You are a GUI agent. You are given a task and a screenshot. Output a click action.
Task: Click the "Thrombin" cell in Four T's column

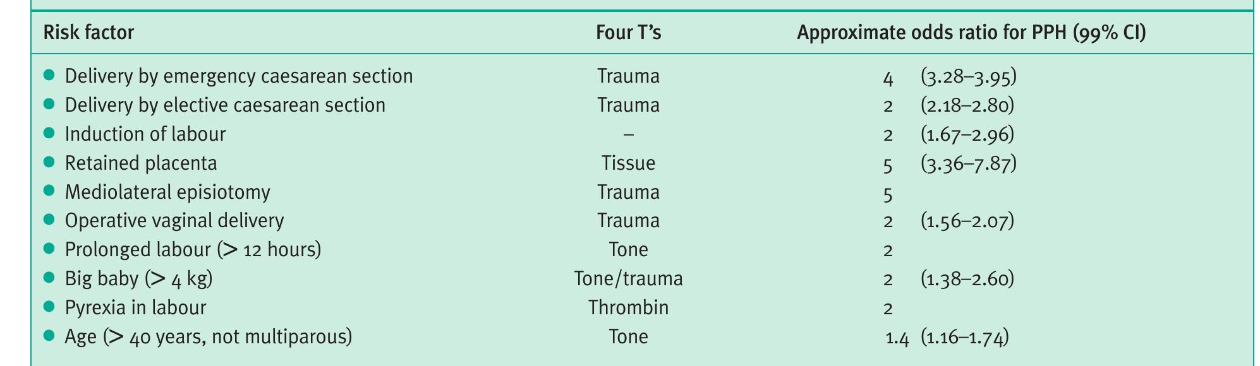point(628,307)
